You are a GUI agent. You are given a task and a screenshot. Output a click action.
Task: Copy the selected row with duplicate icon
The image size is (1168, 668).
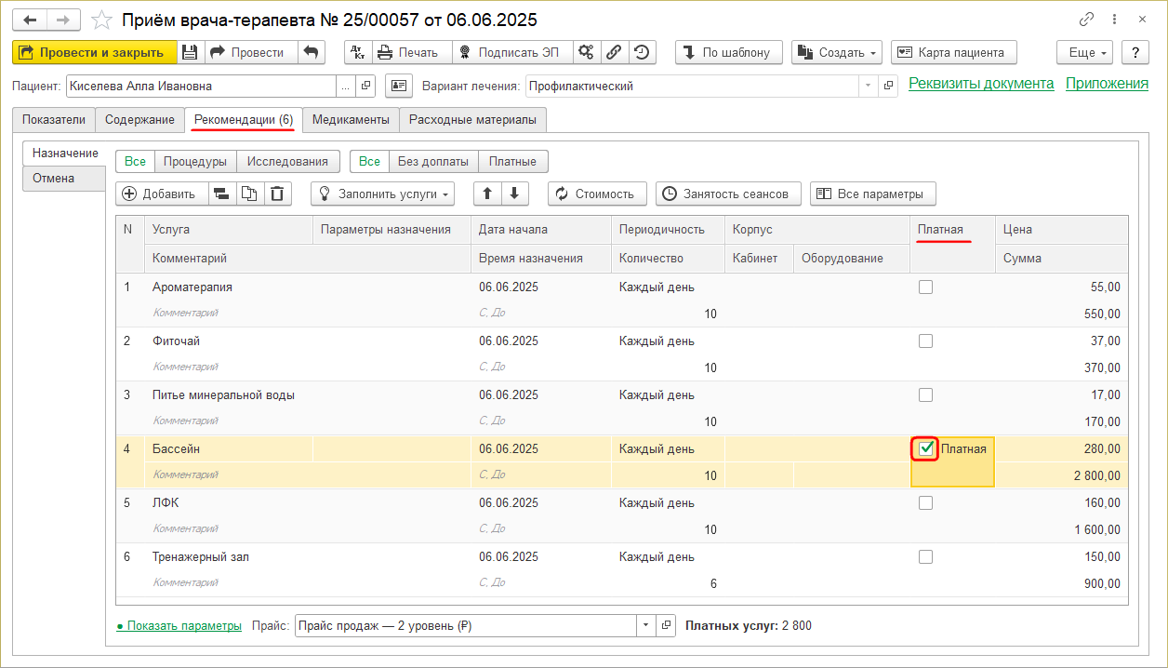click(x=248, y=194)
